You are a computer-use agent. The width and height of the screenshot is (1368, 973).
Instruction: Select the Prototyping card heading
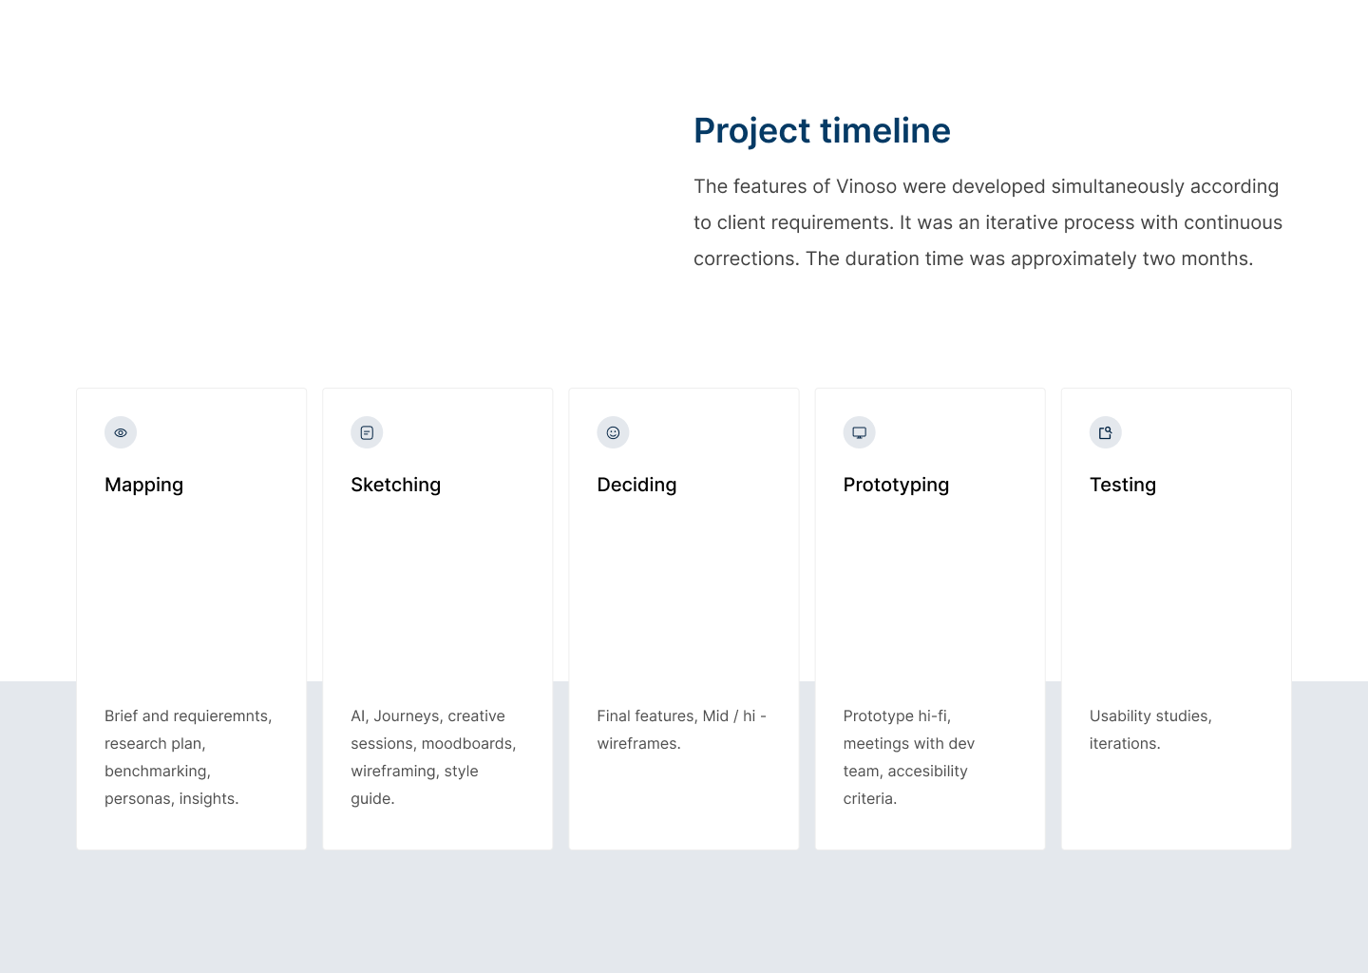896,485
